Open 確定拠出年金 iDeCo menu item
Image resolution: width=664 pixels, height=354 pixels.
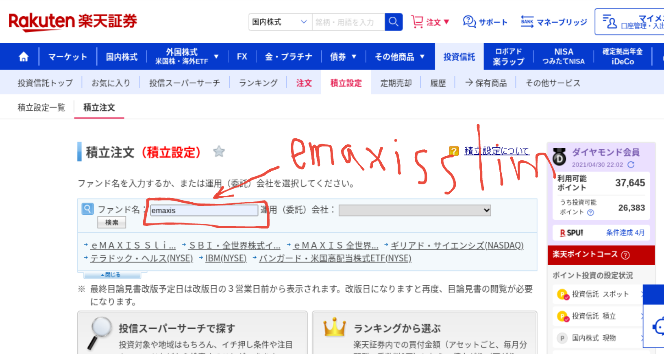[623, 57]
